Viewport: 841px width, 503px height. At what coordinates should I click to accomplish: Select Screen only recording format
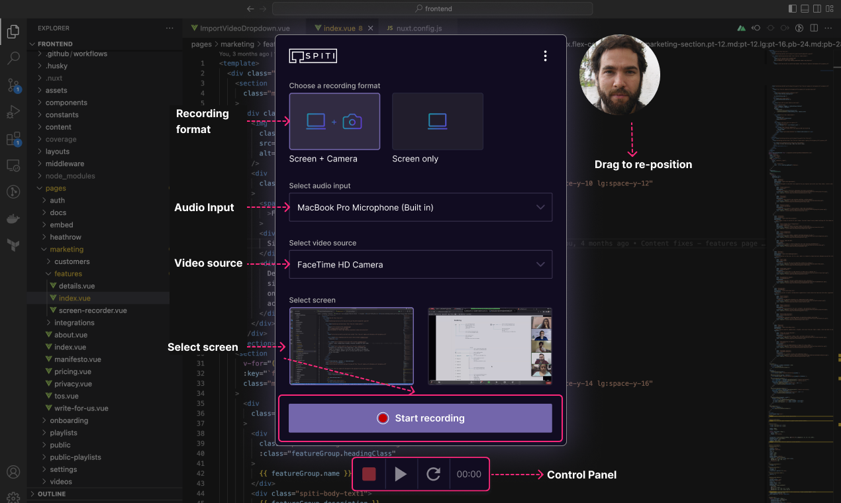click(x=437, y=121)
